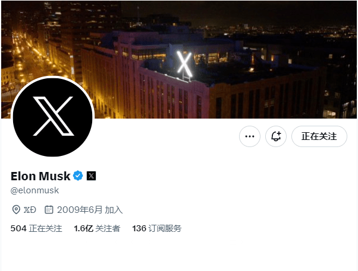Enable post notifications via bell icon

tap(276, 136)
